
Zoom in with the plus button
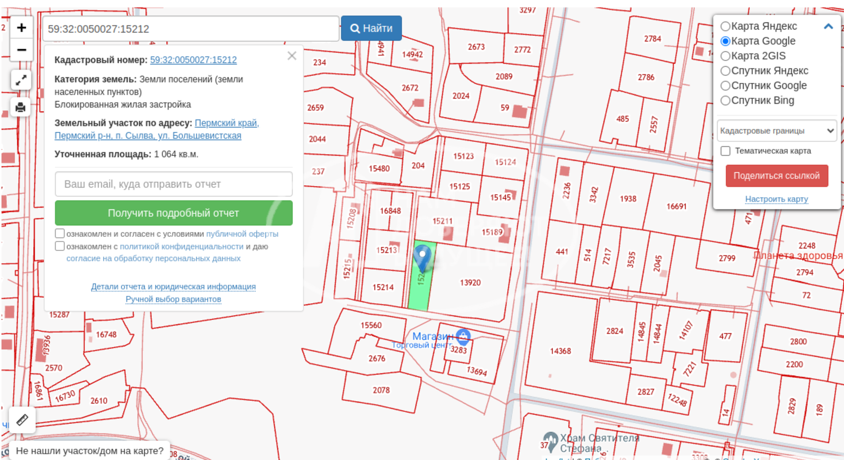pos(21,28)
